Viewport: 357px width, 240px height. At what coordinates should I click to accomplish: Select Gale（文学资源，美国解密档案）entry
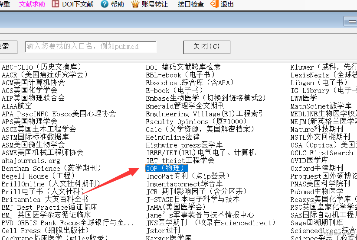[x=200, y=129]
